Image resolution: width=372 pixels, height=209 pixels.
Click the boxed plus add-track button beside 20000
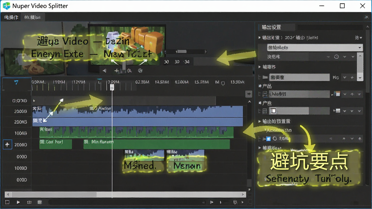coord(7,144)
